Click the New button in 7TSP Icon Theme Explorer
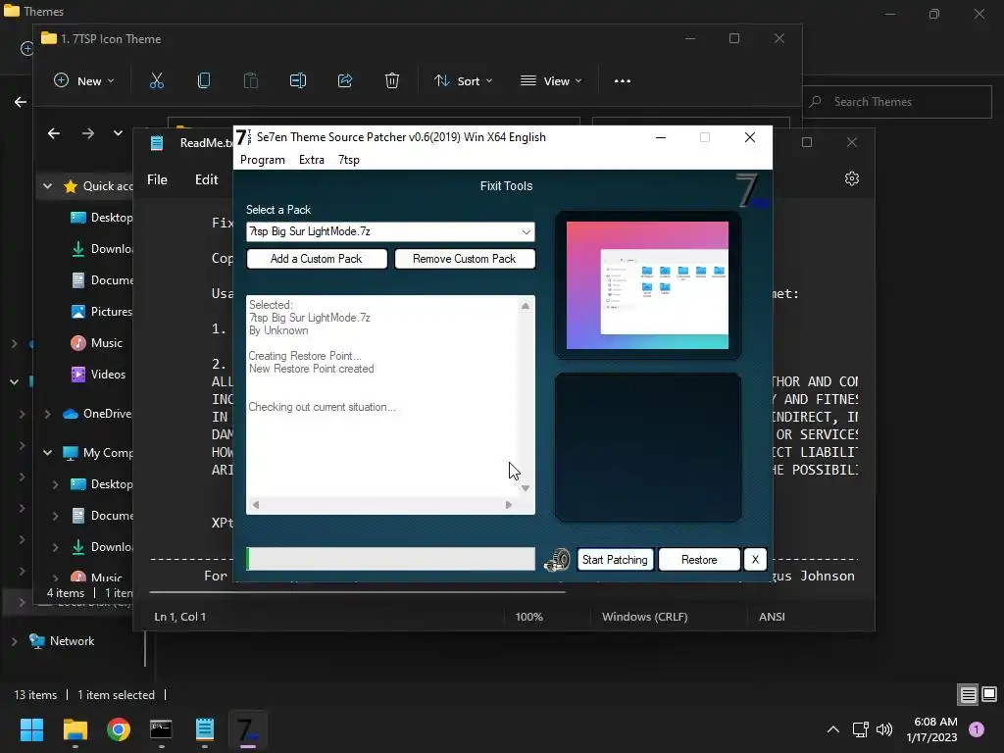1004x753 pixels. pyautogui.click(x=84, y=80)
